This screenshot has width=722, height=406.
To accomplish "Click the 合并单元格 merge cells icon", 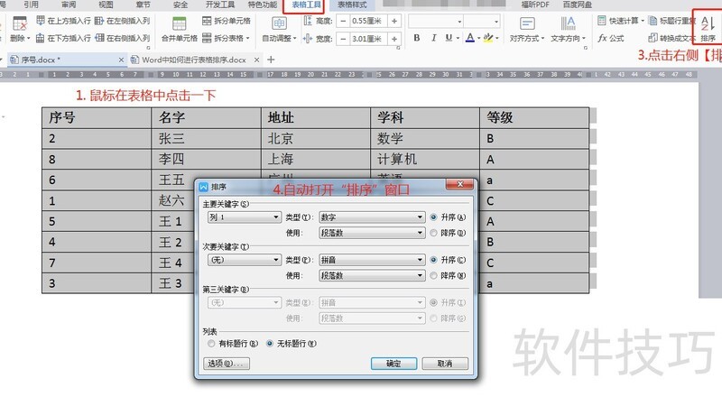I will [x=179, y=27].
